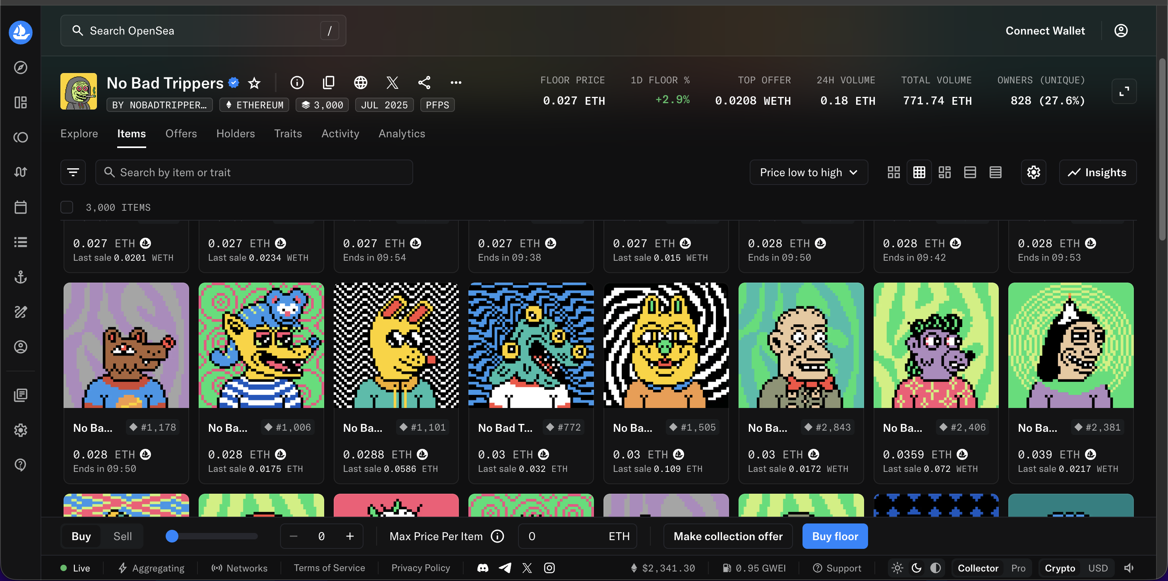1168x581 pixels.
Task: Open the Price low to high sort dropdown
Action: pyautogui.click(x=808, y=172)
